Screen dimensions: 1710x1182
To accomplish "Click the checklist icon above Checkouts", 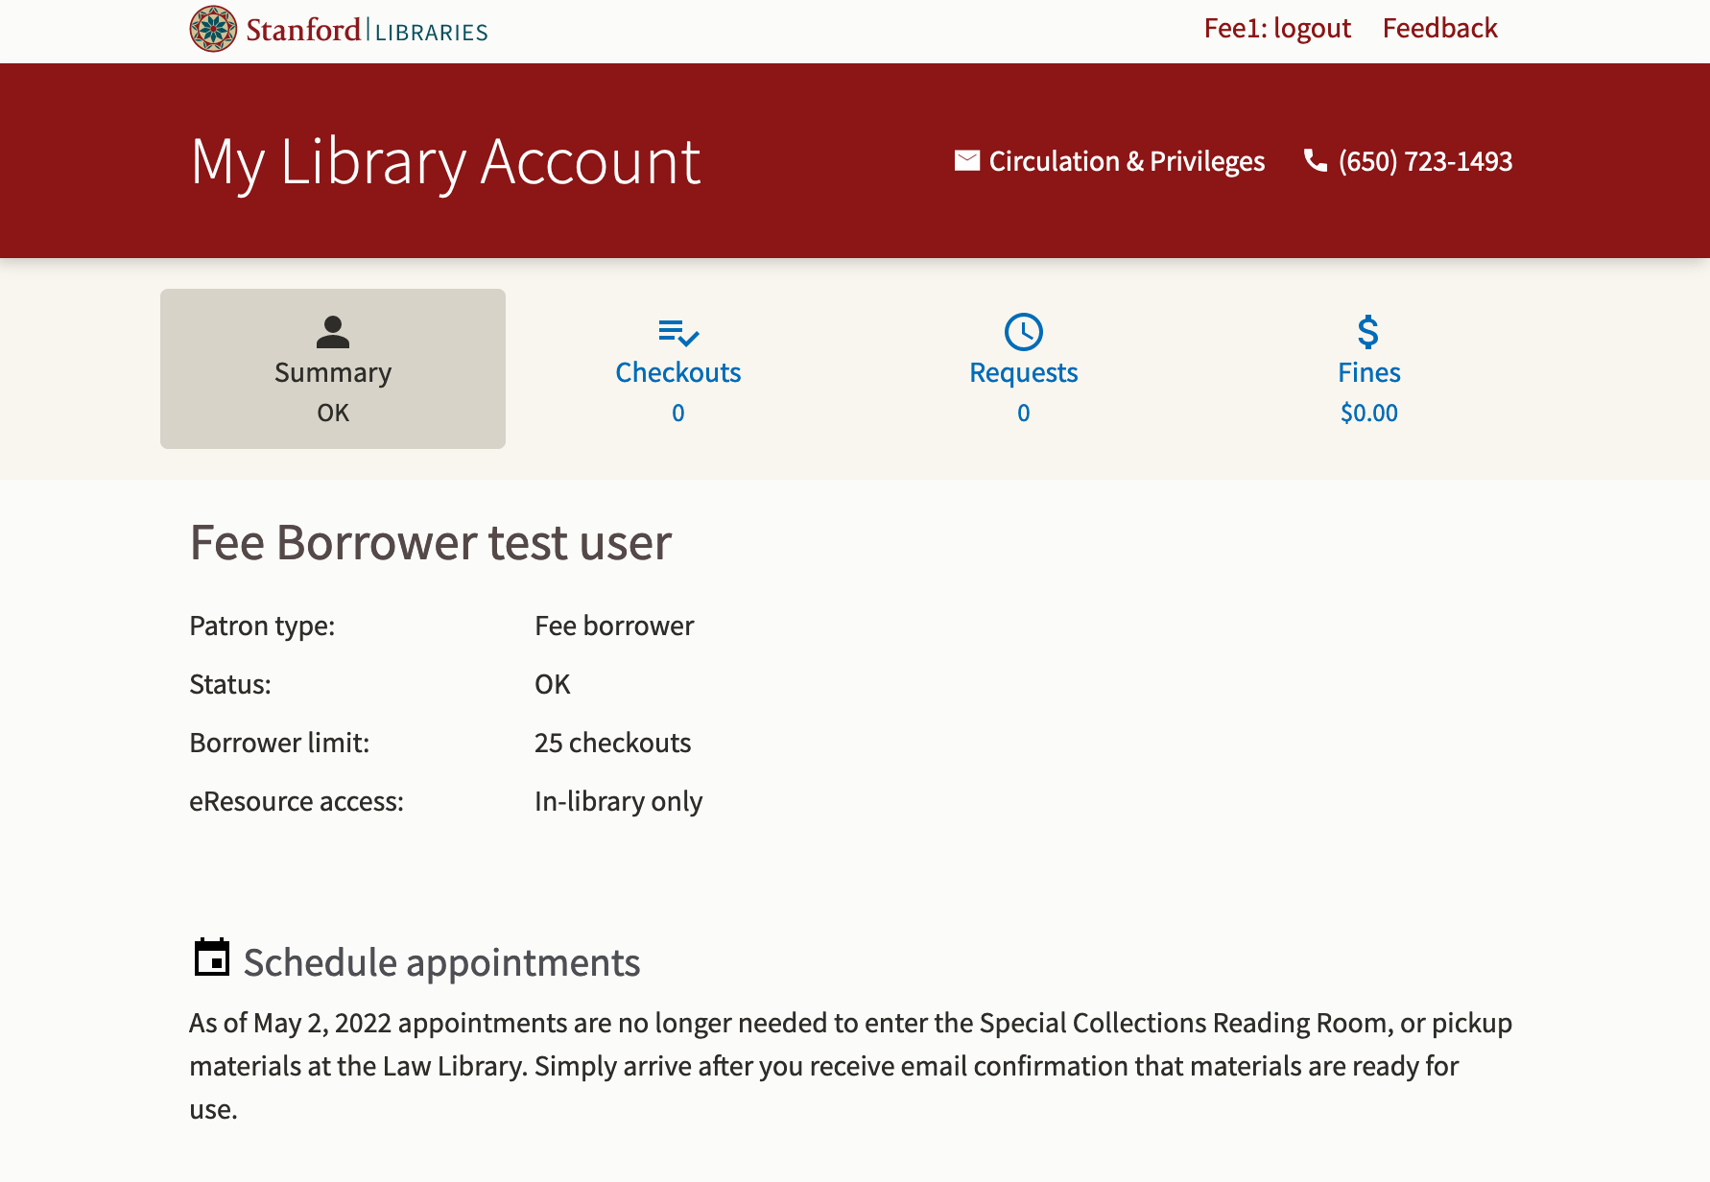I will pos(677,334).
